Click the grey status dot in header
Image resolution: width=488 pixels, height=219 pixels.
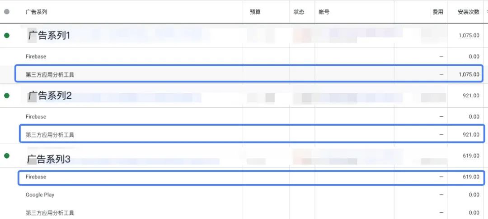(7, 12)
